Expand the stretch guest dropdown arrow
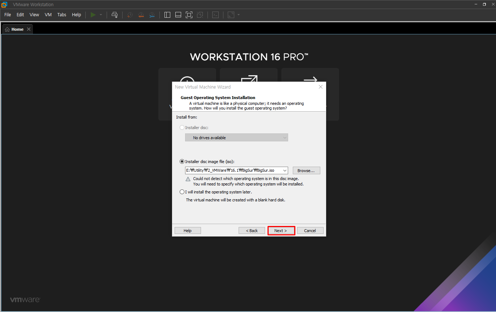The width and height of the screenshot is (496, 312). (x=239, y=15)
